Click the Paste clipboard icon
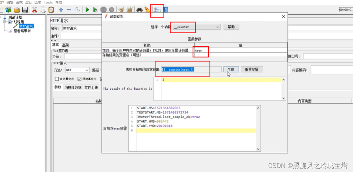Image resolution: width=353 pixels, height=172 pixels. tap(51, 10)
